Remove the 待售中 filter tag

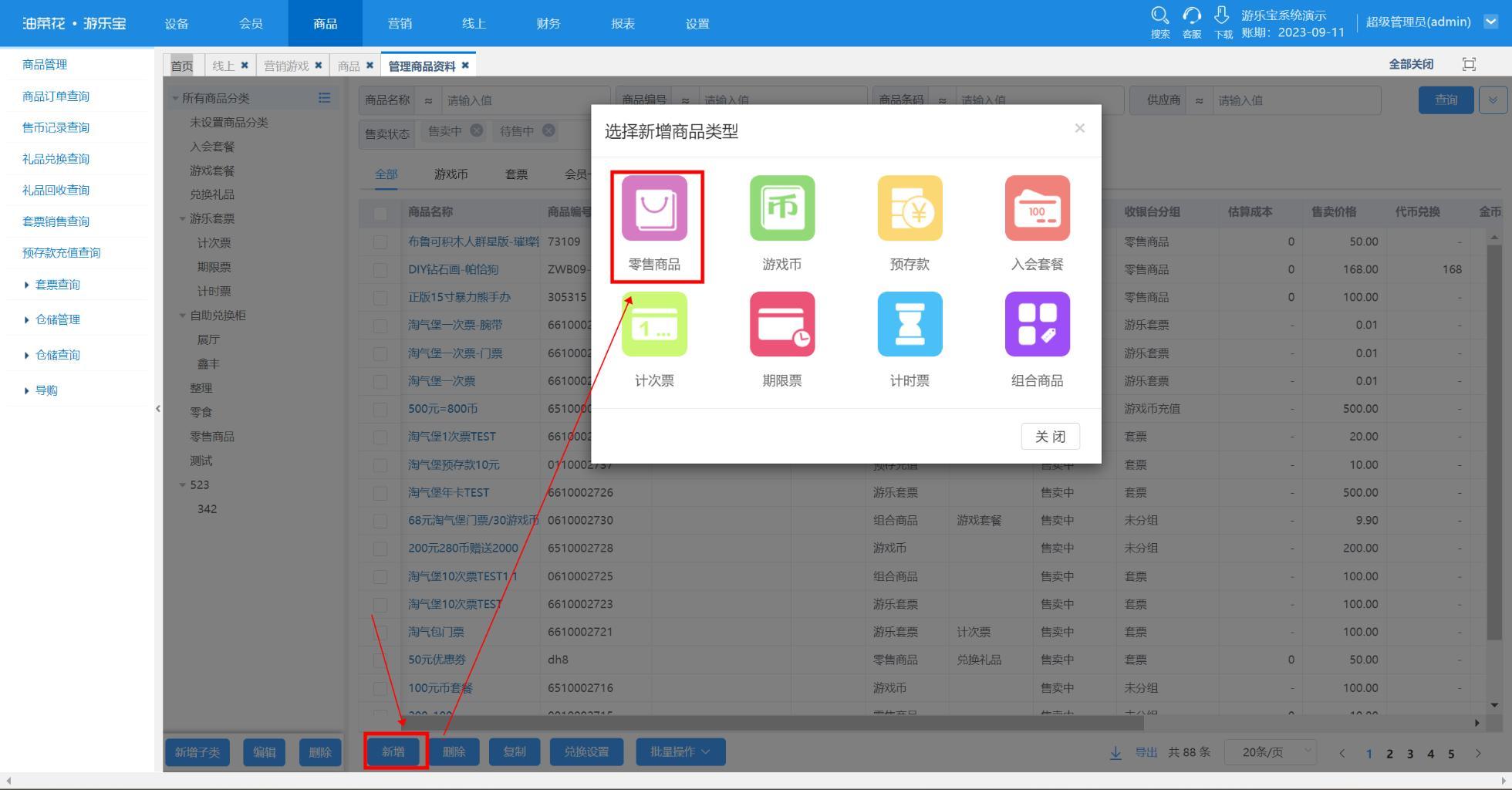click(548, 130)
